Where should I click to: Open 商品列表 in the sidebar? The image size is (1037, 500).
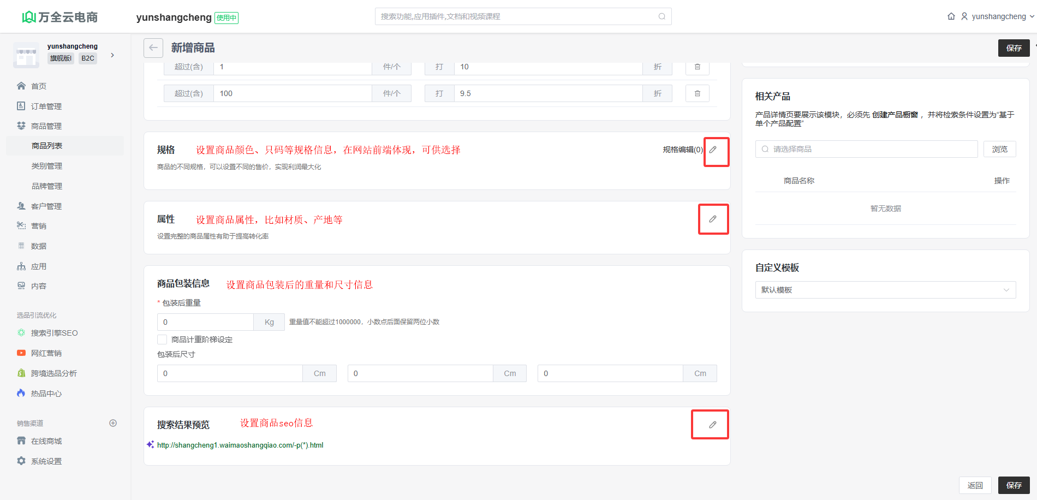point(47,146)
